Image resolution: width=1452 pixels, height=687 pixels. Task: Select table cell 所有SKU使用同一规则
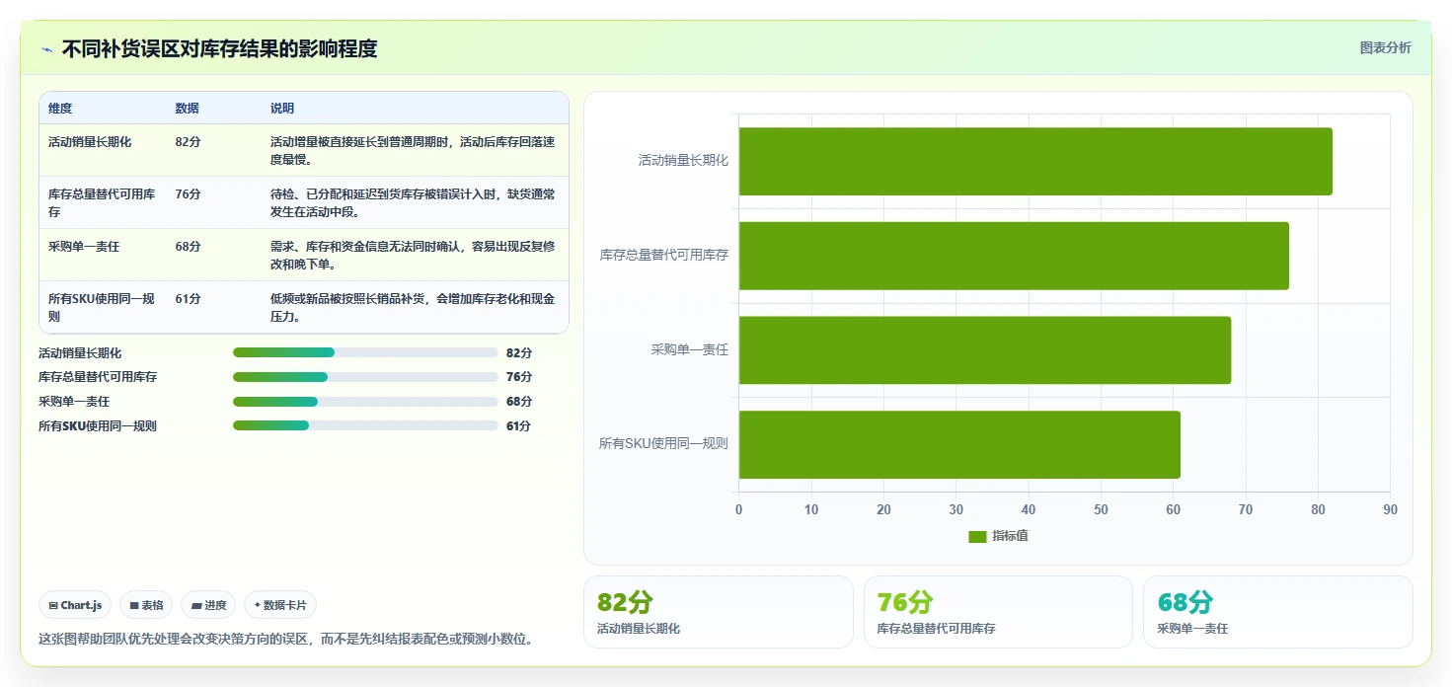102,308
